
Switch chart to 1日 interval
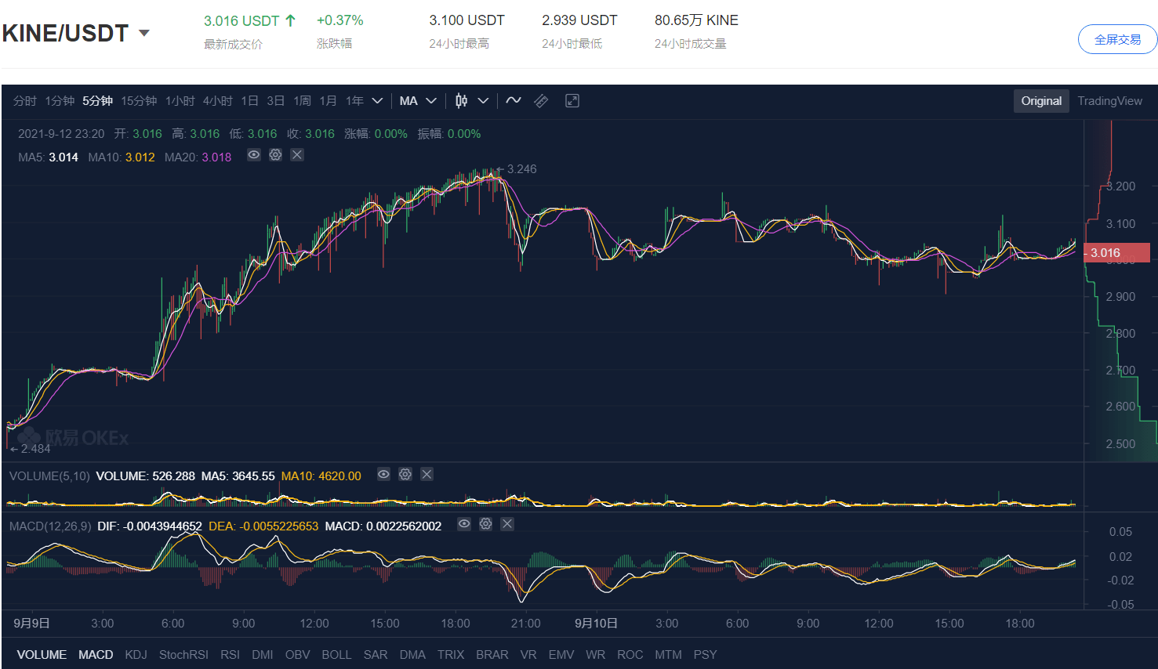(x=249, y=101)
